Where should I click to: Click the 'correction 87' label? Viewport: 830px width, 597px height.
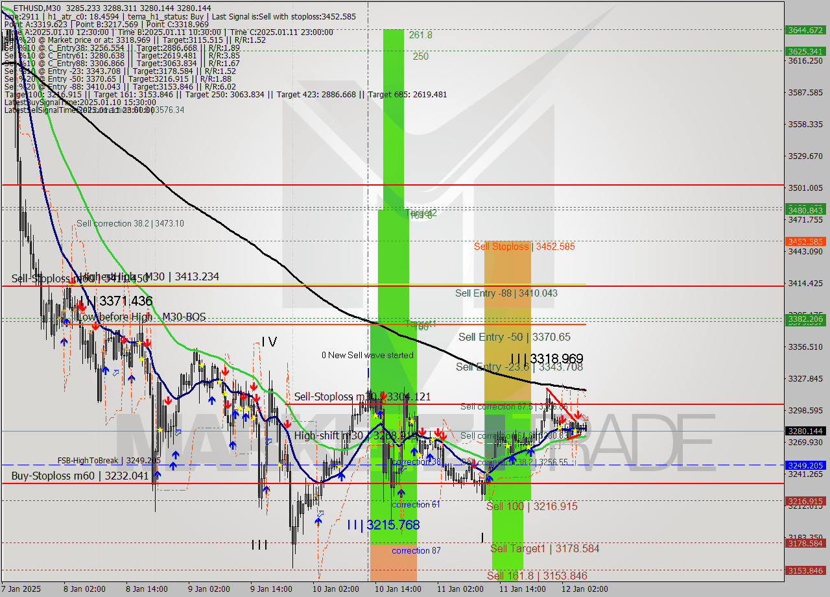(x=416, y=550)
